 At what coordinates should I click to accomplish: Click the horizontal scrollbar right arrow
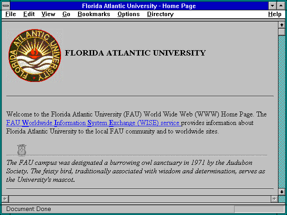pos(274,199)
